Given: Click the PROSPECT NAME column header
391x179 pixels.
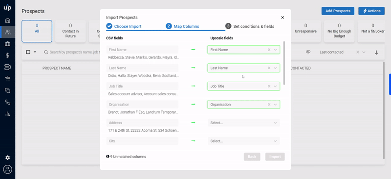Looking at the screenshot, I should pos(57,68).
